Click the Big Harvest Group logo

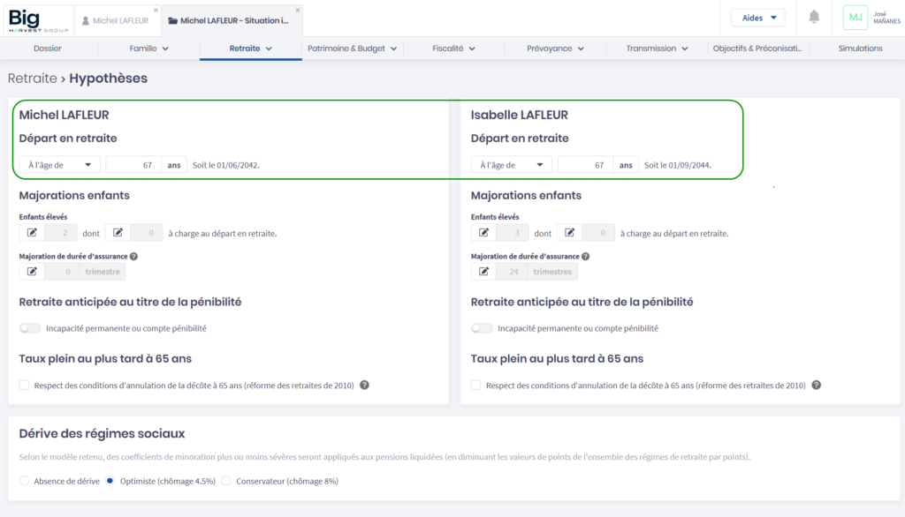(37, 18)
